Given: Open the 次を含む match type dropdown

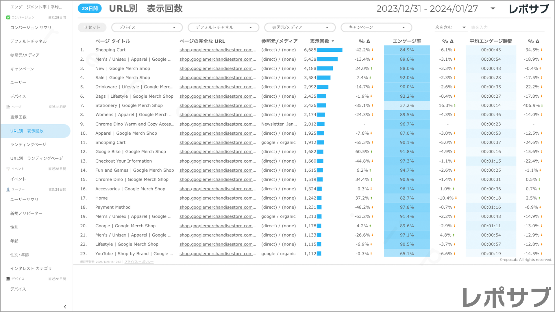Looking at the screenshot, I should pyautogui.click(x=450, y=27).
